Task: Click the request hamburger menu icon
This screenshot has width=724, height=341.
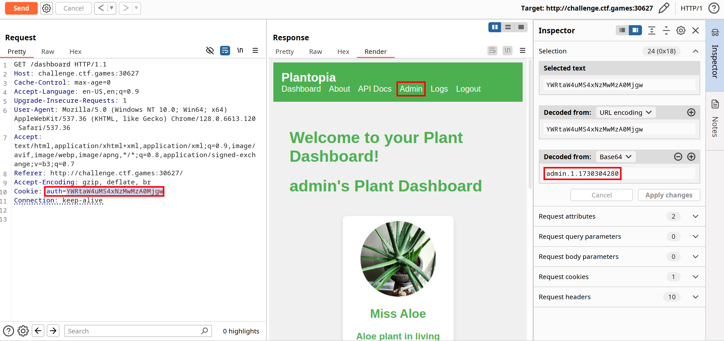Action: coord(255,51)
